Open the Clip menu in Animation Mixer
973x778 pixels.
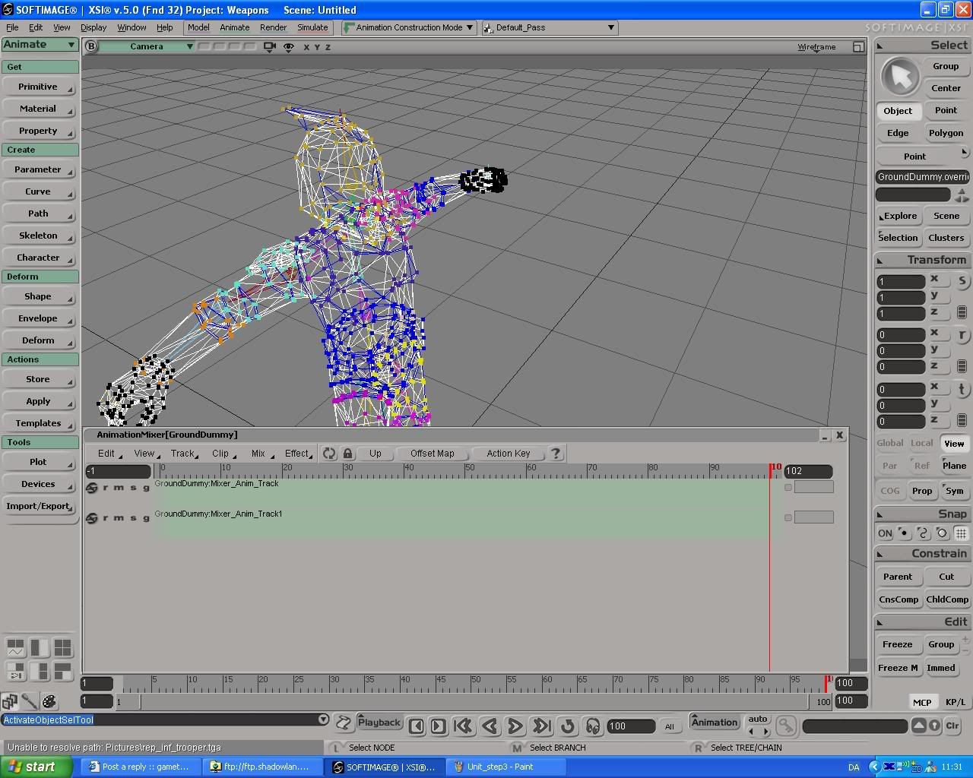pos(221,454)
